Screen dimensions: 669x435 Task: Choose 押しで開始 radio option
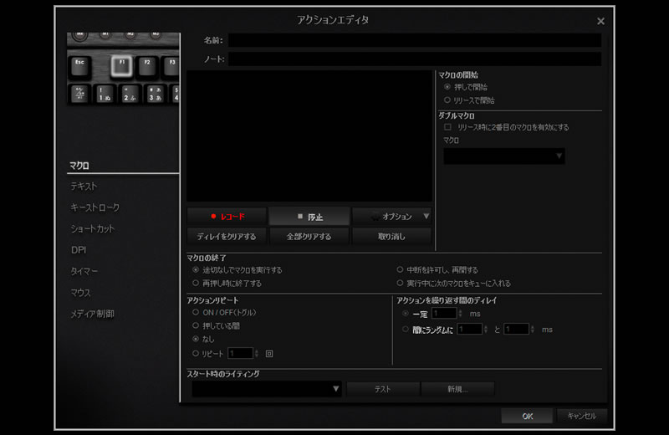click(x=447, y=87)
